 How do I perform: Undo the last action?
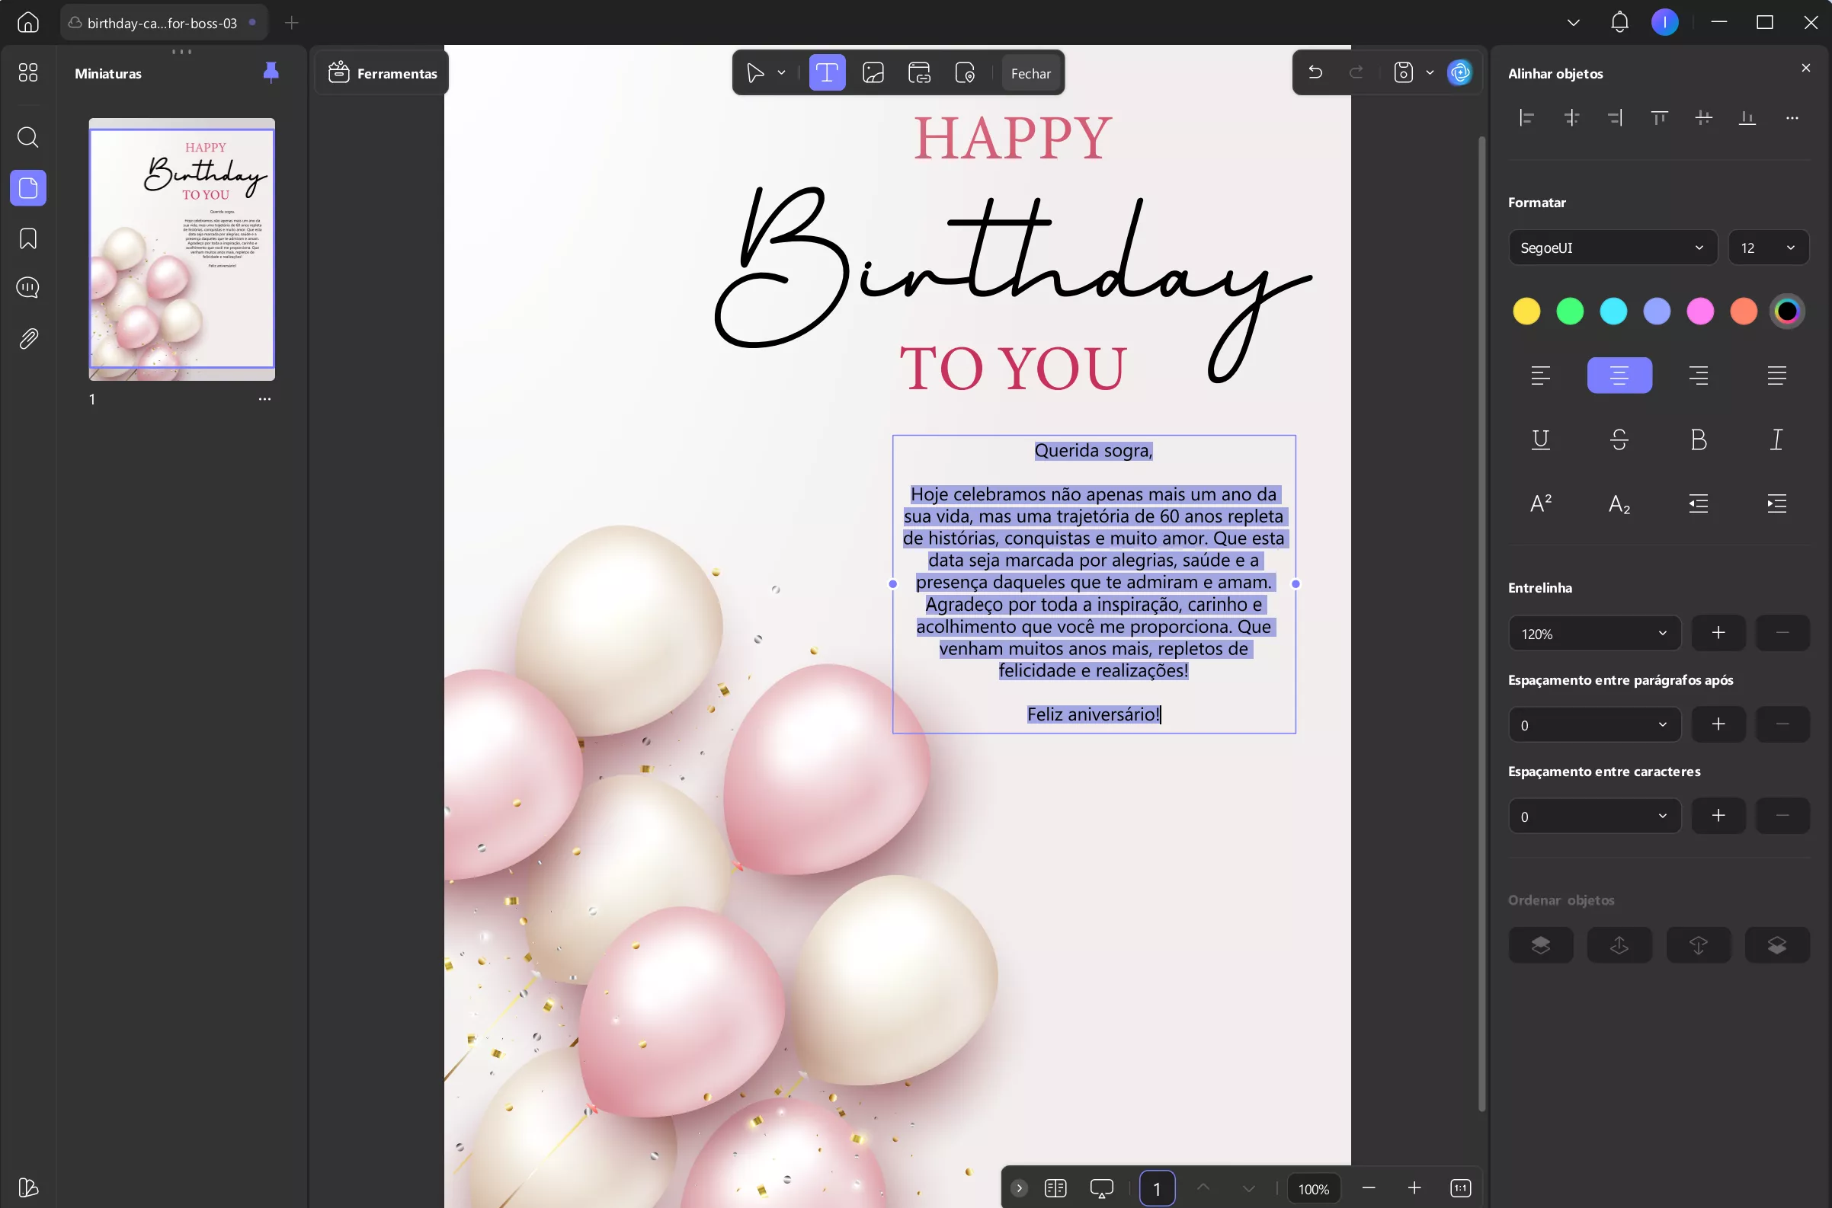[x=1315, y=72]
